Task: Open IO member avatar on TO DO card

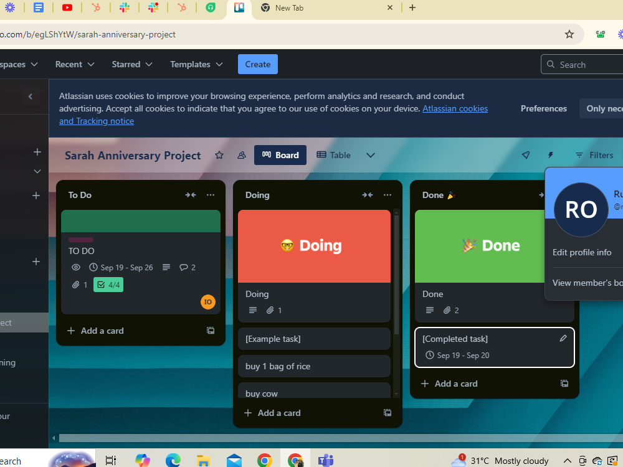Action: [x=208, y=302]
